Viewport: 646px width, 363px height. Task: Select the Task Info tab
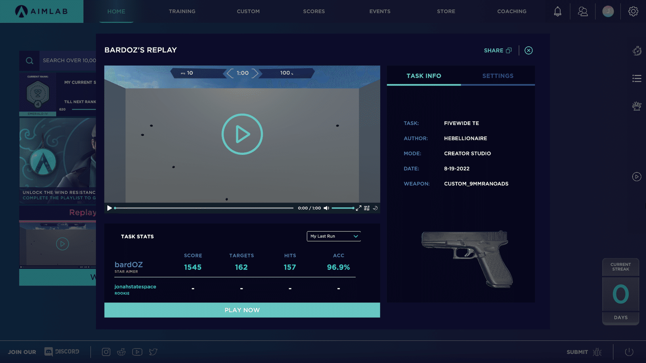[424, 76]
